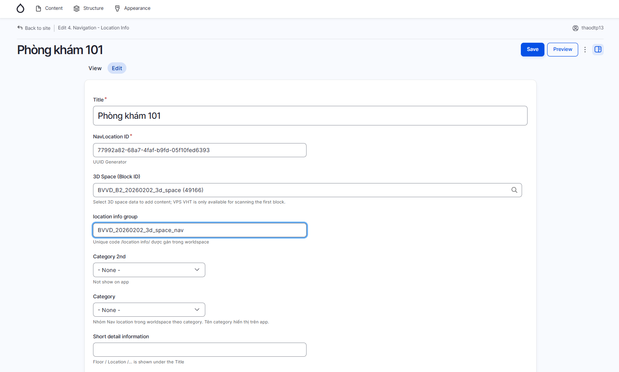Open the thaodtp13 user profile link
The width and height of the screenshot is (619, 372).
tap(592, 28)
